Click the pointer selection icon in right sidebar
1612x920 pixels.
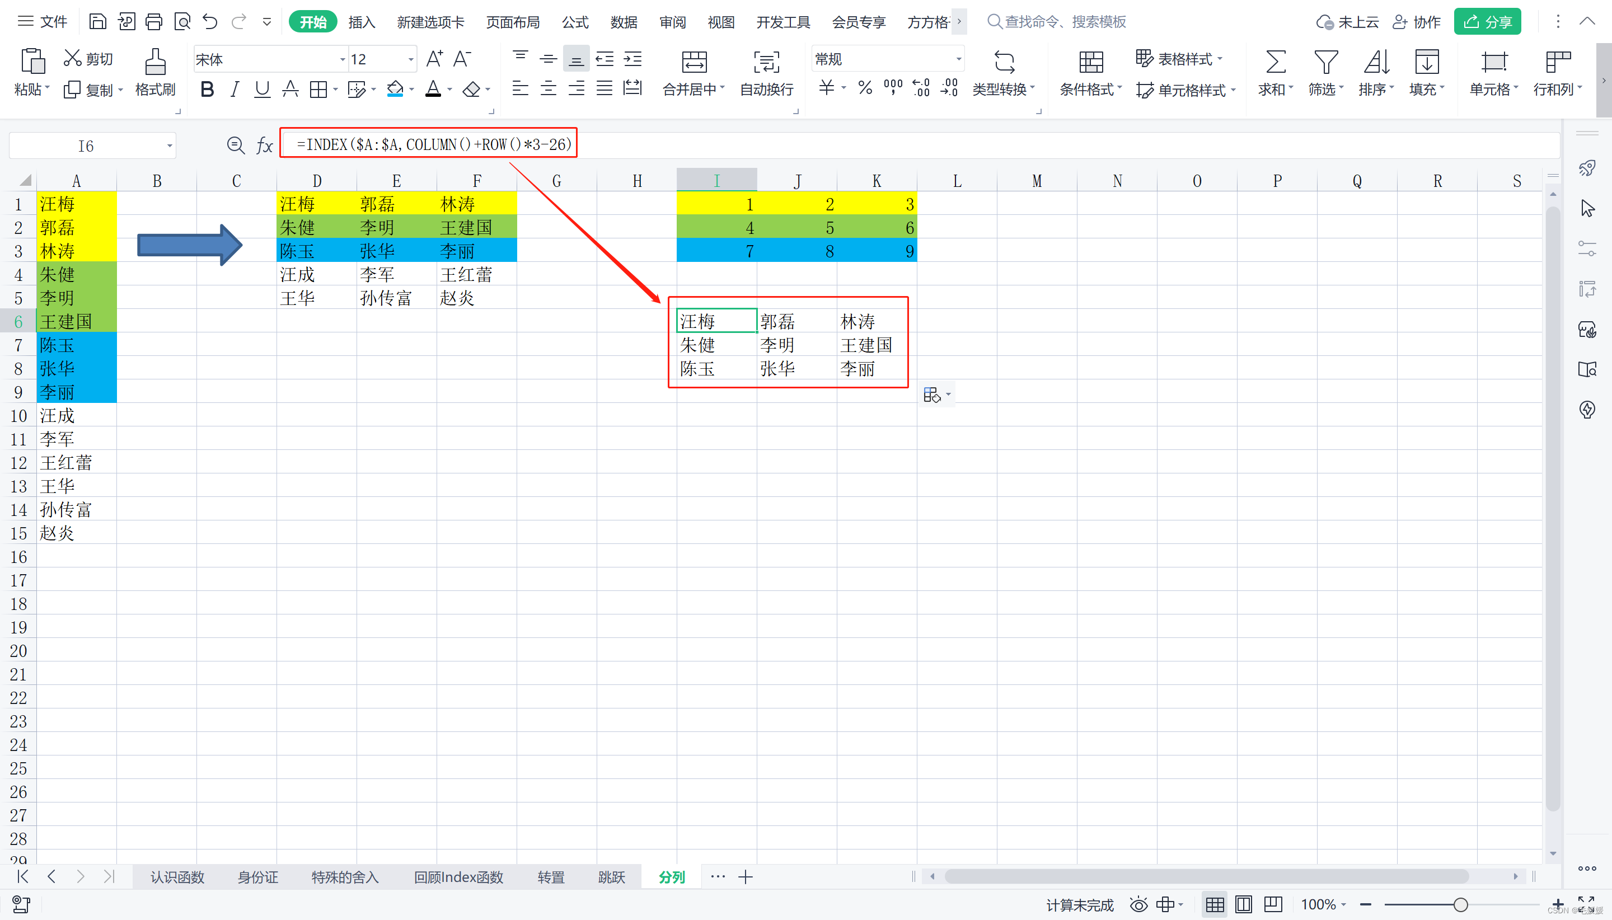(x=1587, y=208)
